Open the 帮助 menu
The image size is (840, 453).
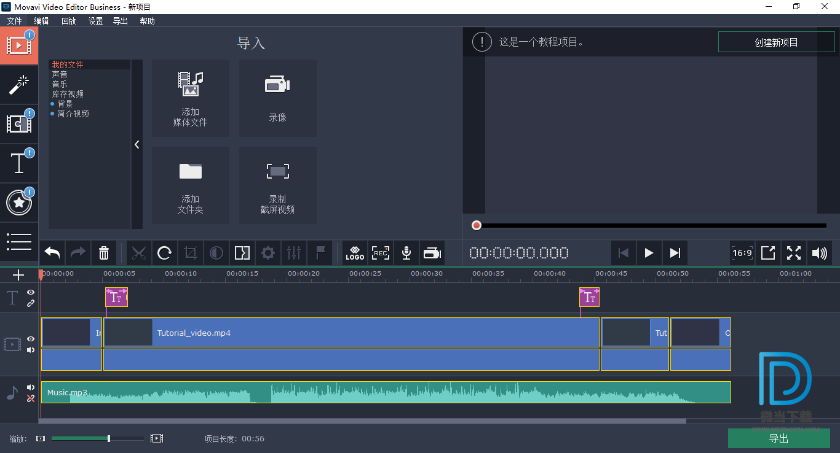tap(148, 21)
